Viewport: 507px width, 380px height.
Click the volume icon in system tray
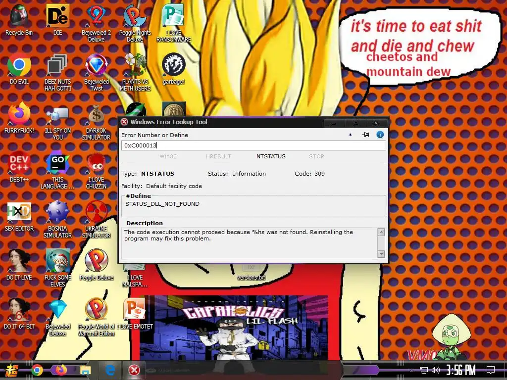pos(436,370)
